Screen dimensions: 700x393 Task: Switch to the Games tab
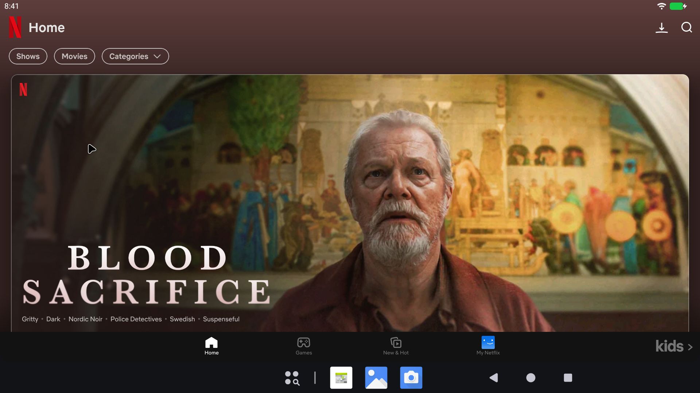coord(304,346)
